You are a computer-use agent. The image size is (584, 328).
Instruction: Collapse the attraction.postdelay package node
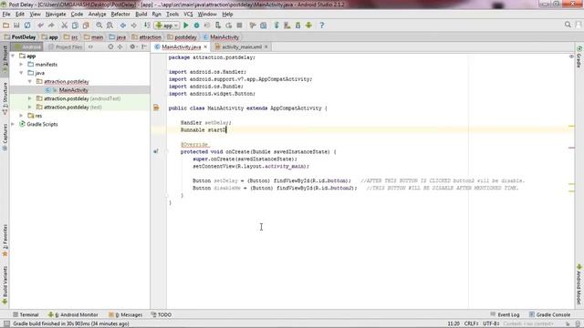tap(30, 81)
